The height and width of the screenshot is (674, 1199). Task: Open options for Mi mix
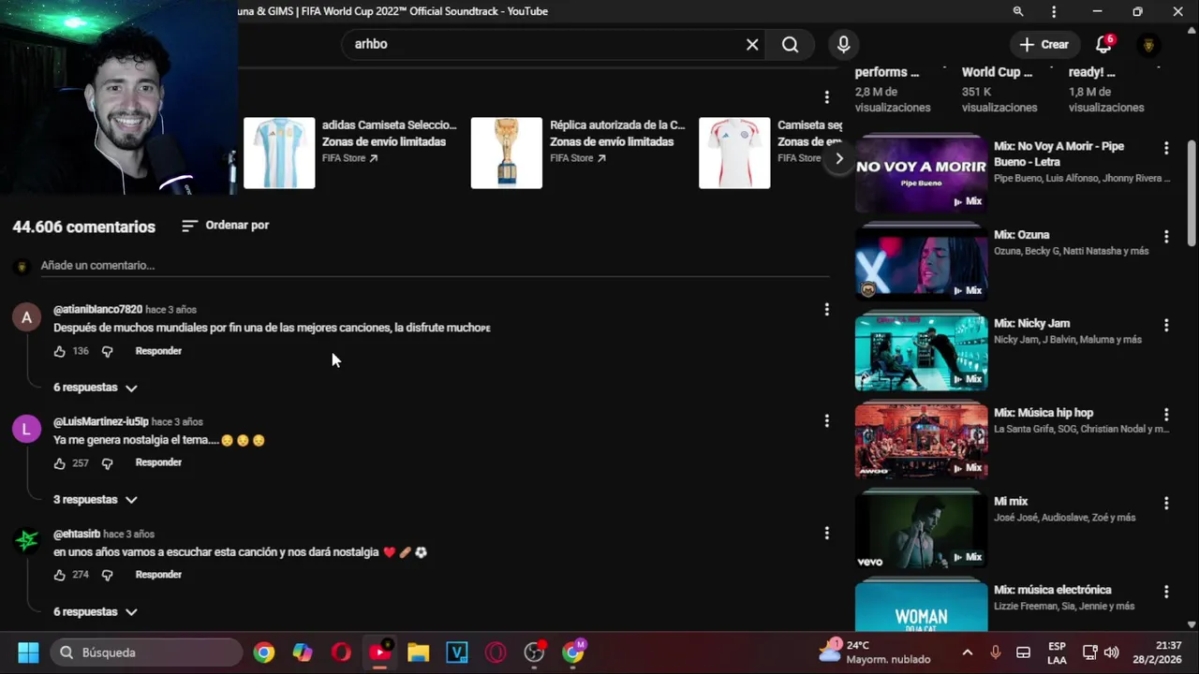pyautogui.click(x=1166, y=503)
